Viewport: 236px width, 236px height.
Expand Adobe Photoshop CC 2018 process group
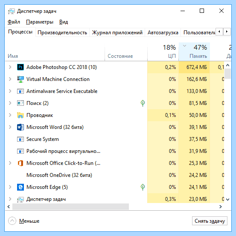(10, 67)
